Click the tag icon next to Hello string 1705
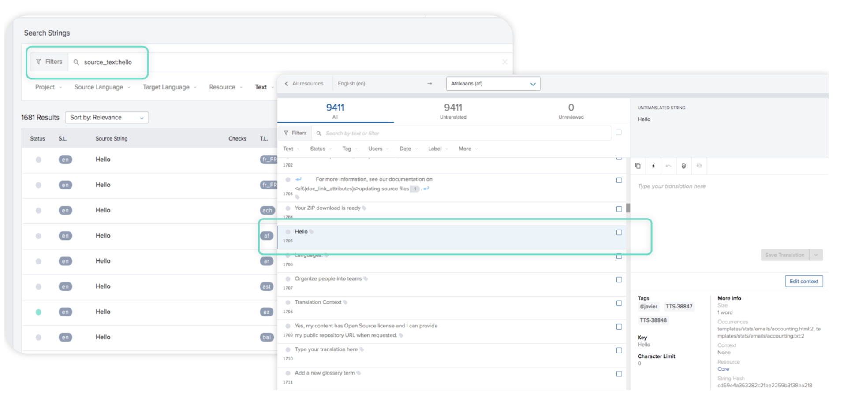The width and height of the screenshot is (844, 401). 311,232
